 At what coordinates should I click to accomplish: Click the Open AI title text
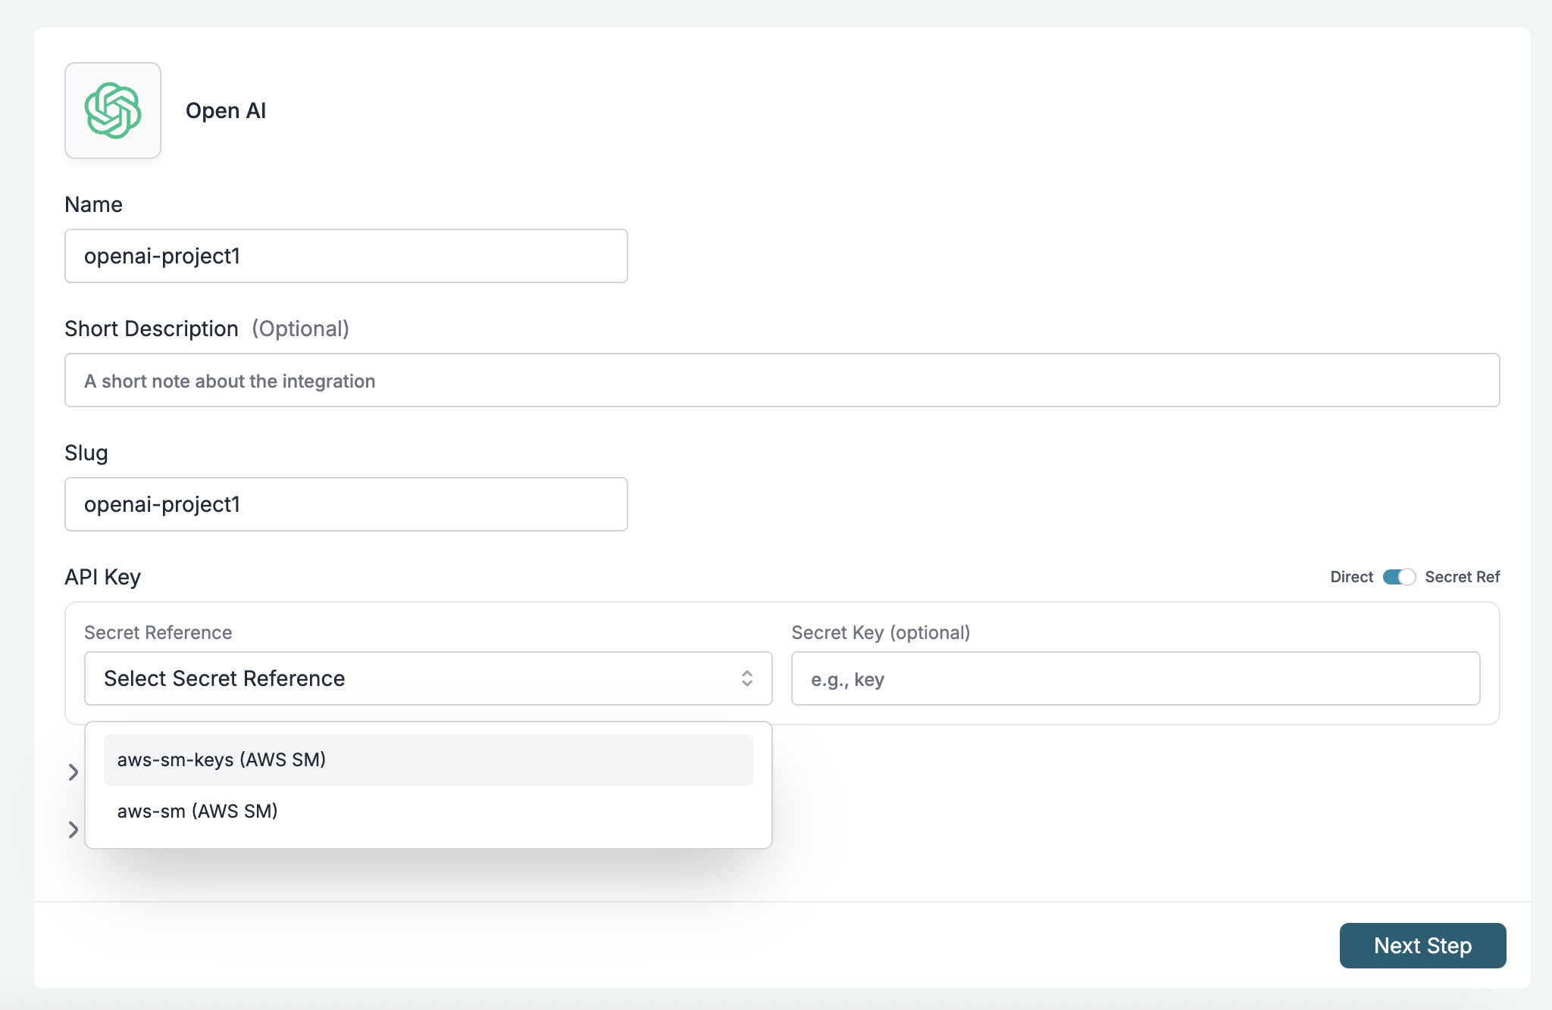(226, 111)
